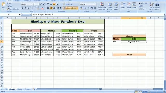Image resolution: width=166 pixels, height=93 pixels.
Task: Apply Percent Style
Action: (x=85, y=8)
